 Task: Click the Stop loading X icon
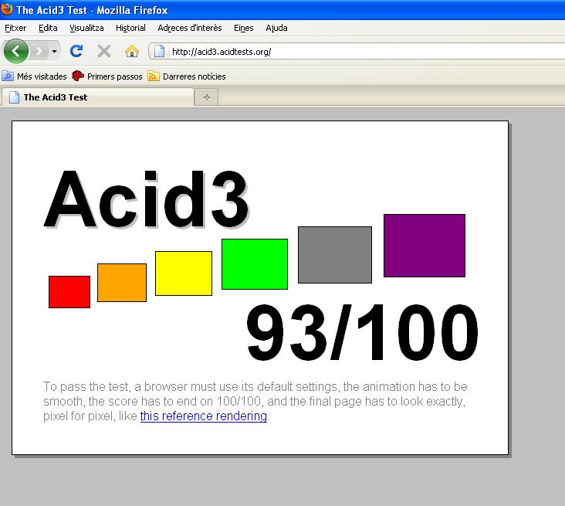point(103,51)
